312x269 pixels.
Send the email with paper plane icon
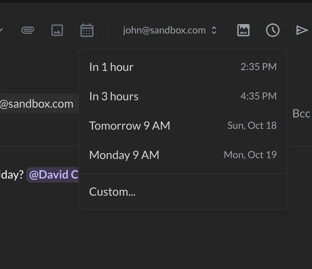pyautogui.click(x=302, y=30)
